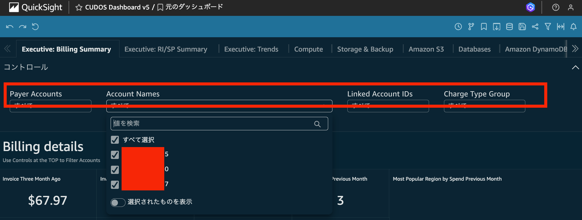Click the undo arrow

click(10, 27)
